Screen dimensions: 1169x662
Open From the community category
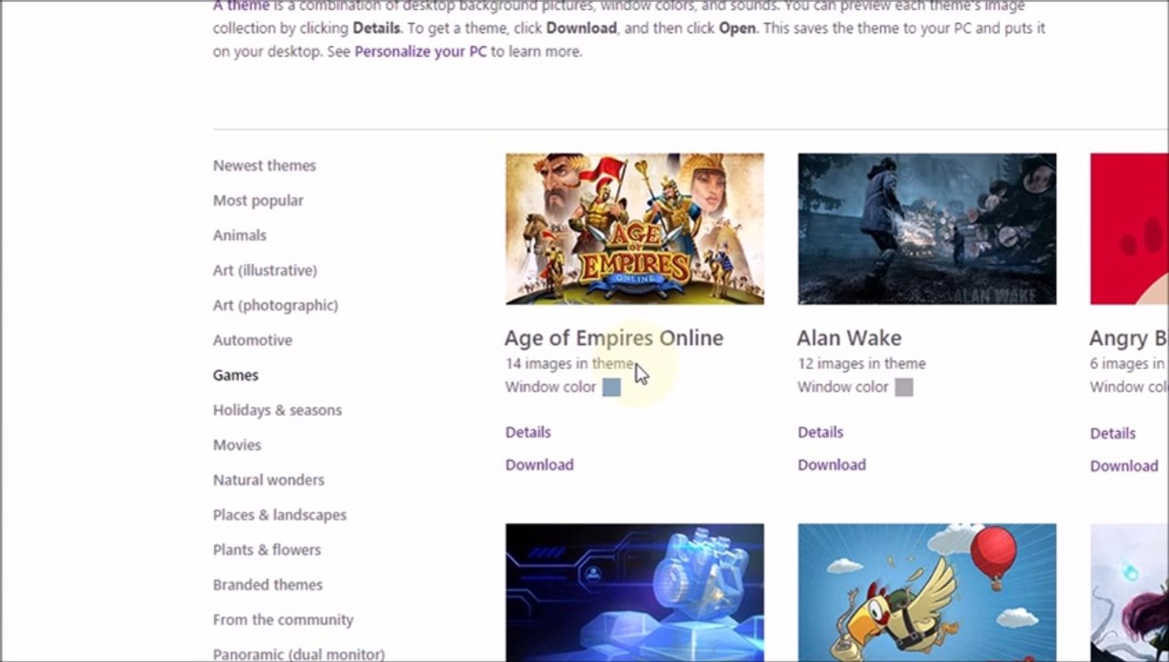point(283,620)
